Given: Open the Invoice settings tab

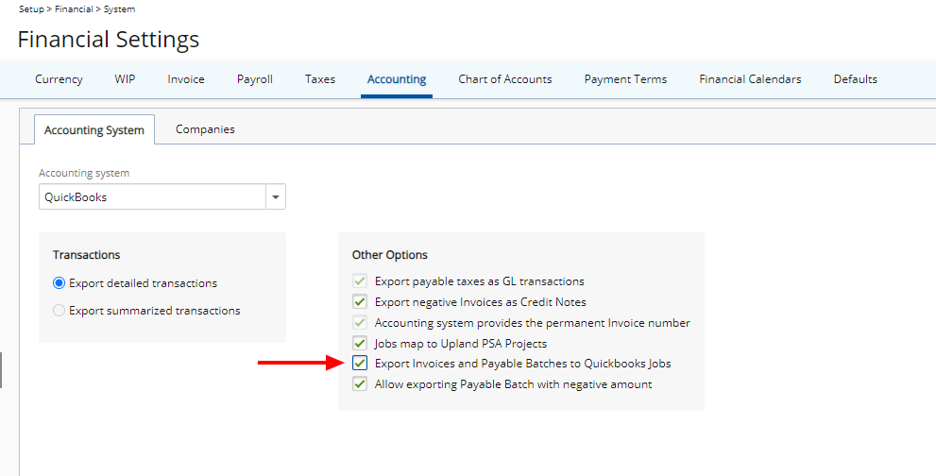Looking at the screenshot, I should click(186, 79).
